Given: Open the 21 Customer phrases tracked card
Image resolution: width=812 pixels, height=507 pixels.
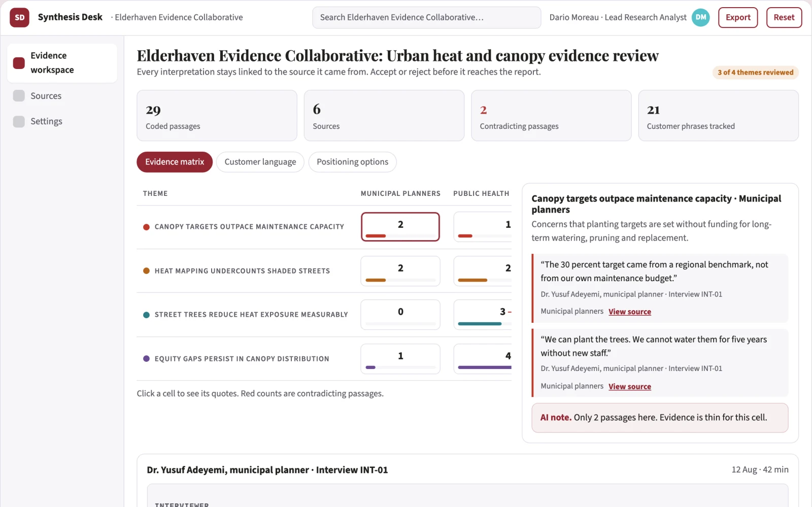Looking at the screenshot, I should click(x=718, y=116).
